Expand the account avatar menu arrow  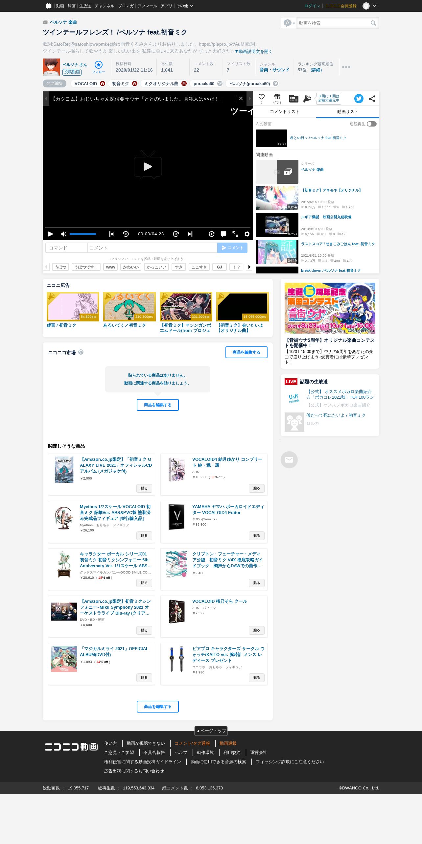coord(375,6)
